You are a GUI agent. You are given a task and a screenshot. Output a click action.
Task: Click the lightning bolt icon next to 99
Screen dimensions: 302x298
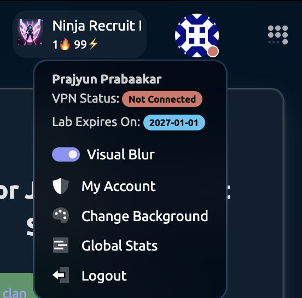(93, 44)
